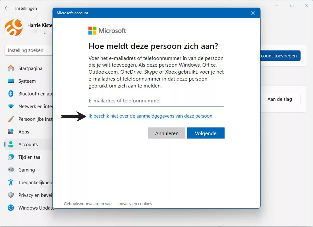Click the Apps icon in sidebar

11,132
